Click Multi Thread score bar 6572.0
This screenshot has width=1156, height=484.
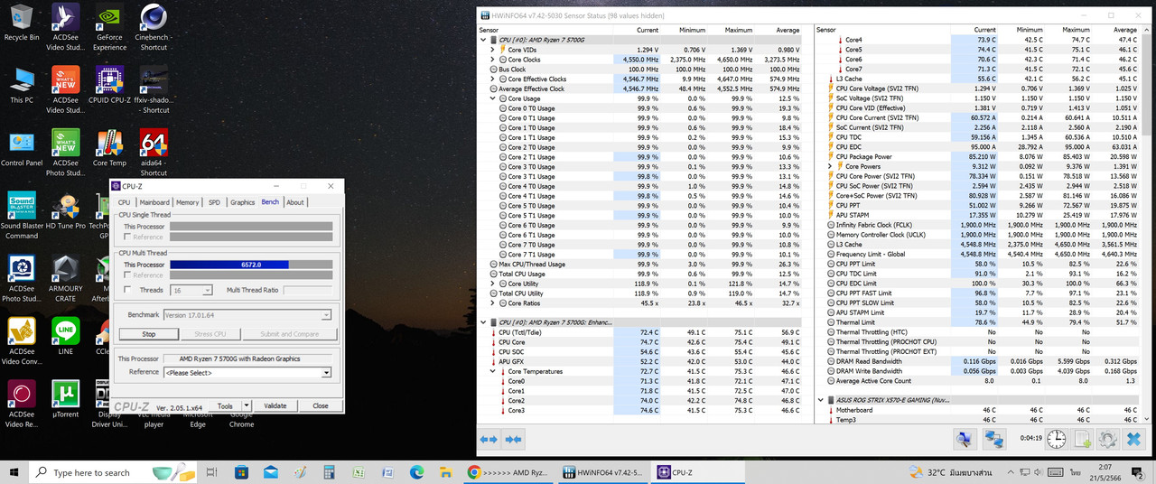coord(251,265)
